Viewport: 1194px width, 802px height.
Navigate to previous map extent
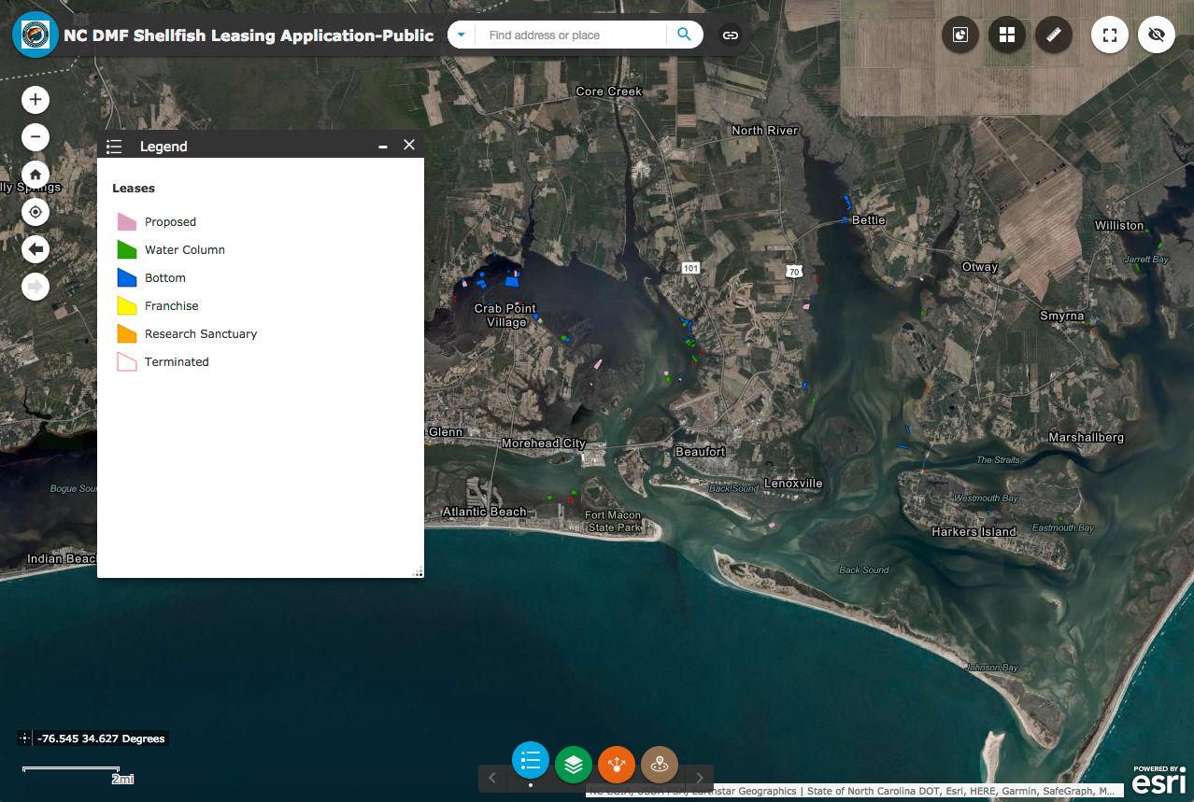tap(35, 248)
